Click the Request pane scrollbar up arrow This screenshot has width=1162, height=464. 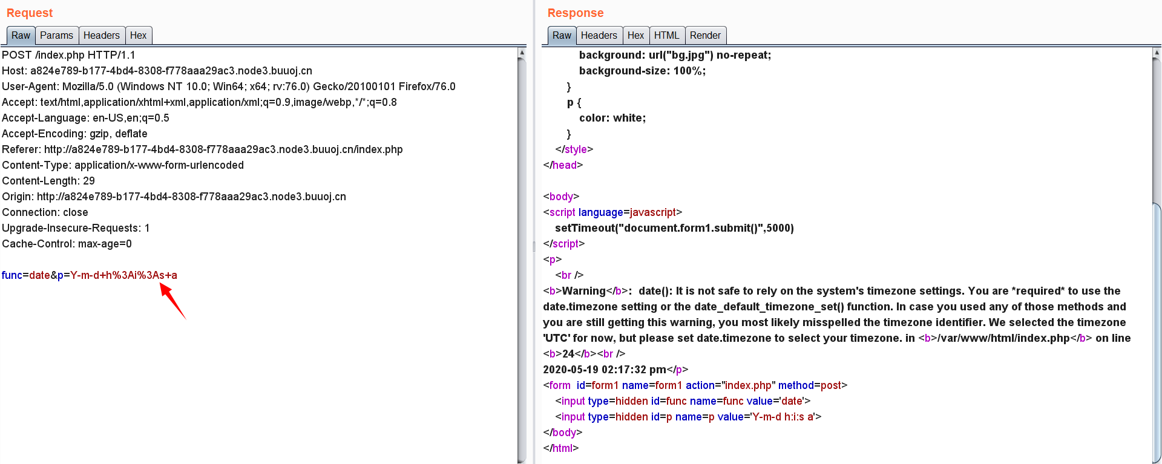tap(522, 53)
